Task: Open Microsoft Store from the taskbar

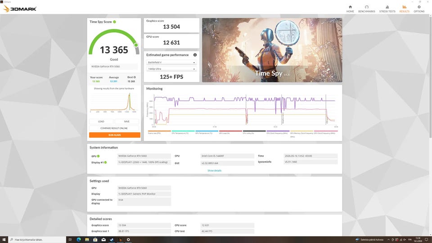Action: point(95,240)
